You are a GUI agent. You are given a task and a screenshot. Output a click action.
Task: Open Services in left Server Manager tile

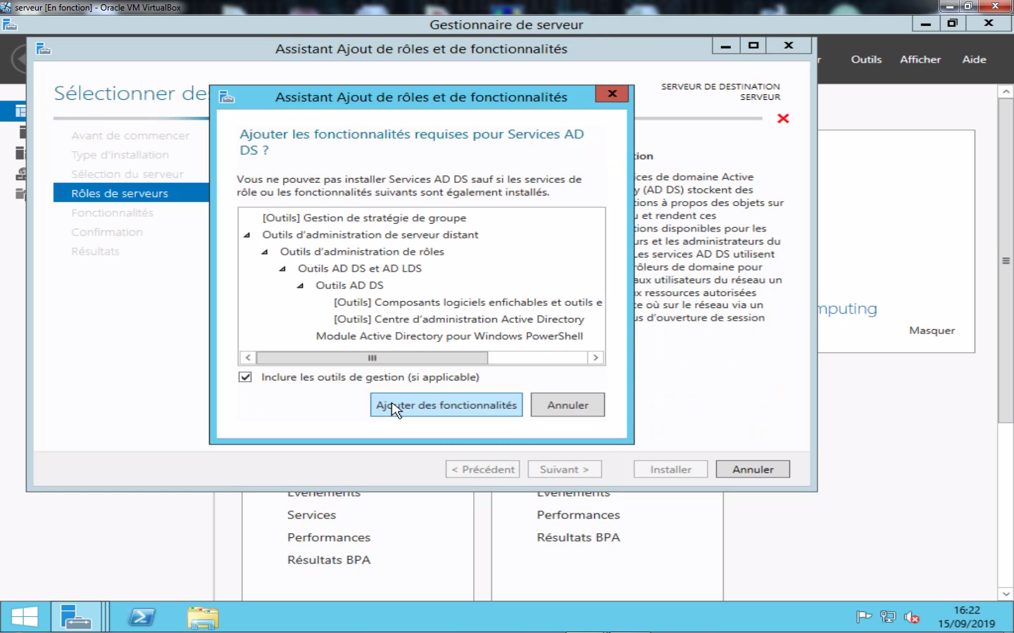(x=311, y=515)
